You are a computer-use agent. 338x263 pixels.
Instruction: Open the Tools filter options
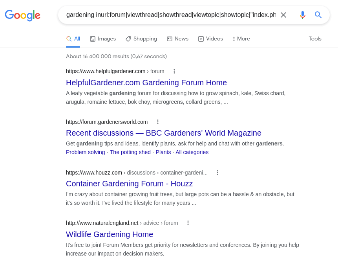(x=315, y=39)
